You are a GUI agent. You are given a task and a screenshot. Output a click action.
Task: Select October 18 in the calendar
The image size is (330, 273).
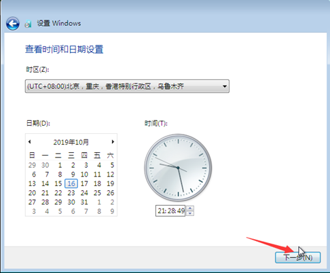(97, 183)
